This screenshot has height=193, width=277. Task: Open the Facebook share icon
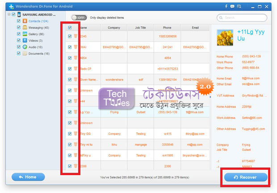point(226,6)
